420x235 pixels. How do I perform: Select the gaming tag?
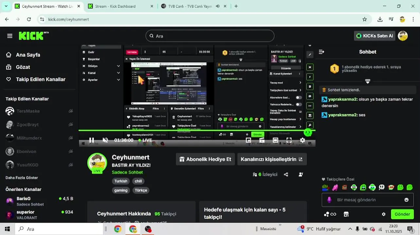pos(121,190)
